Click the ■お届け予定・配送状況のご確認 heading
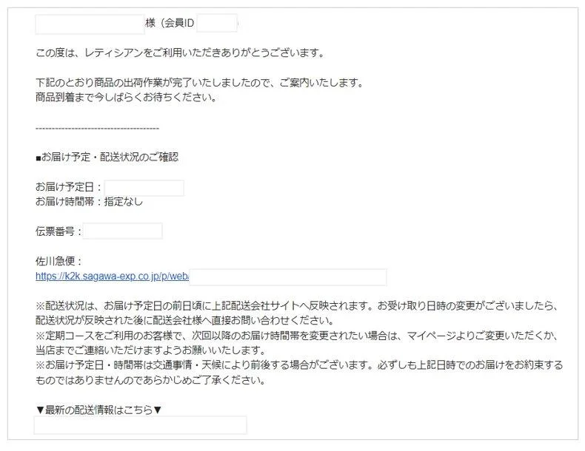585x451 pixels. 107,157
